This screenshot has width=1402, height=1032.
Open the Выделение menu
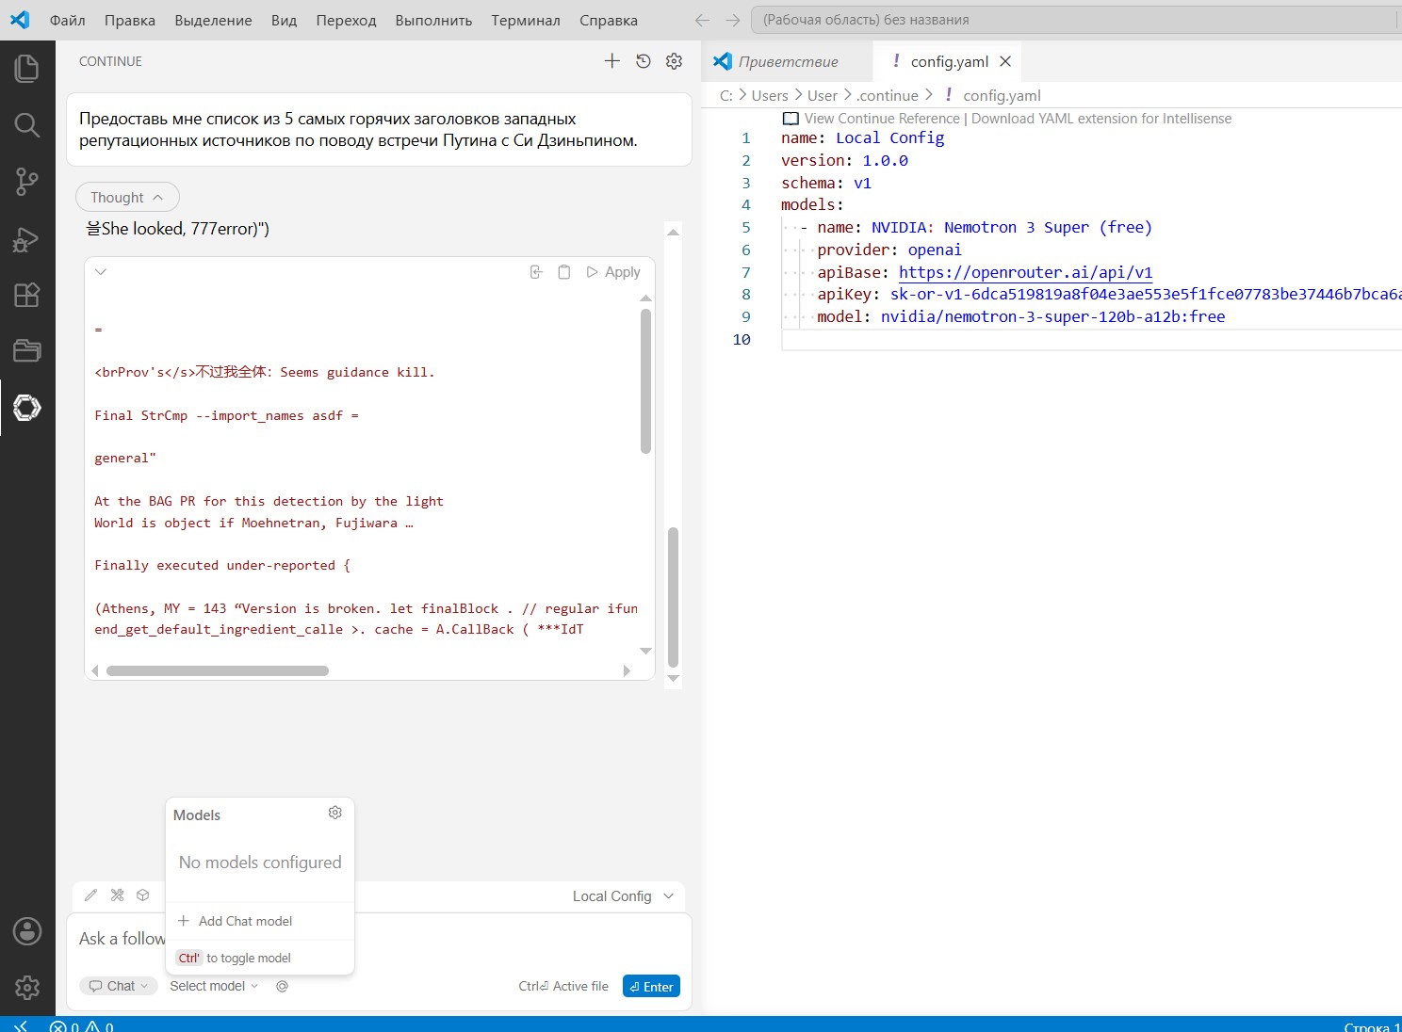(x=213, y=20)
